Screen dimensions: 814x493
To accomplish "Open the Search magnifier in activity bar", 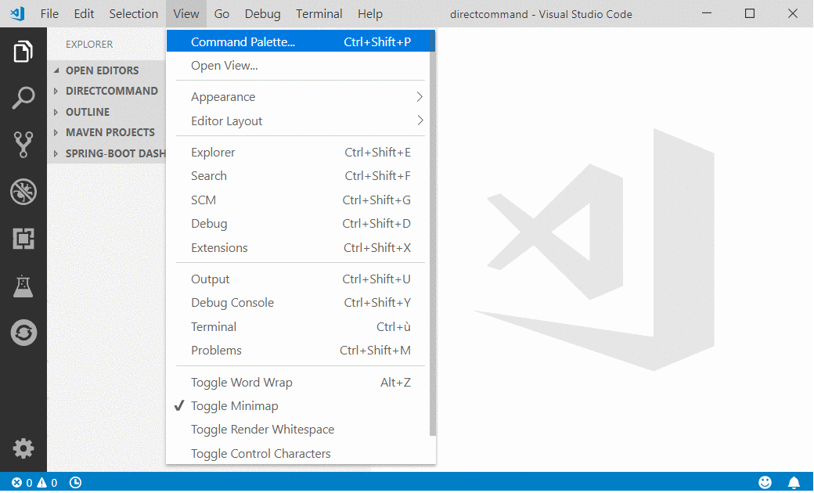I will coord(23,98).
